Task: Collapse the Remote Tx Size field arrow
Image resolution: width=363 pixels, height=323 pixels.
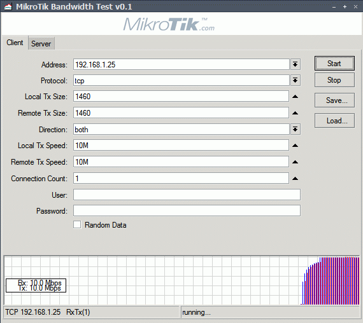Action: (x=295, y=113)
